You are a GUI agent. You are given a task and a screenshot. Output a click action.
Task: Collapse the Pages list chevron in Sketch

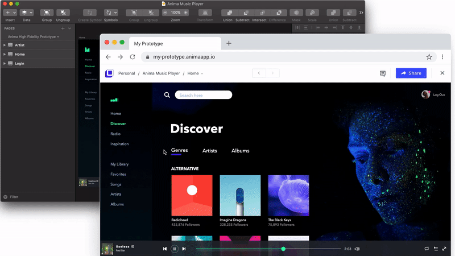click(x=69, y=28)
